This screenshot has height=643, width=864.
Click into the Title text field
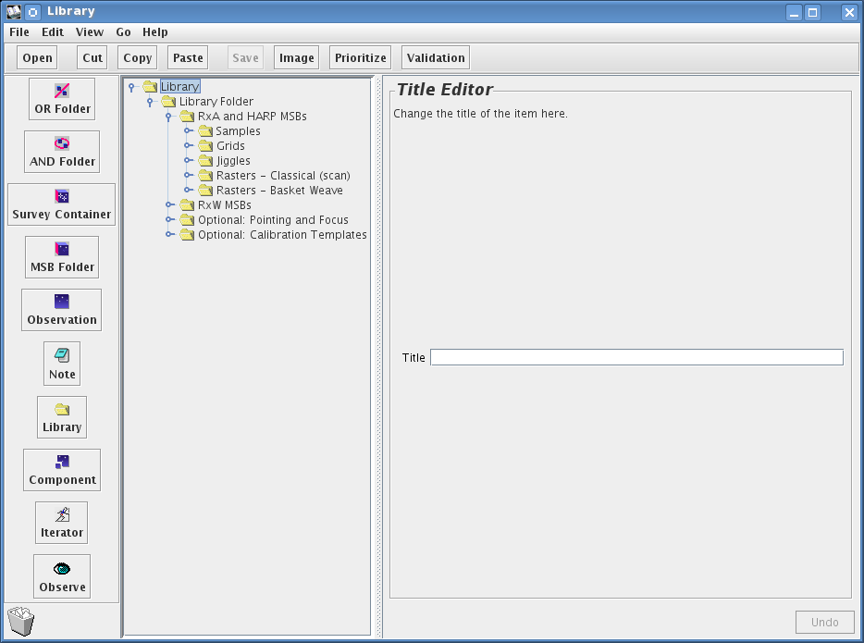click(636, 357)
